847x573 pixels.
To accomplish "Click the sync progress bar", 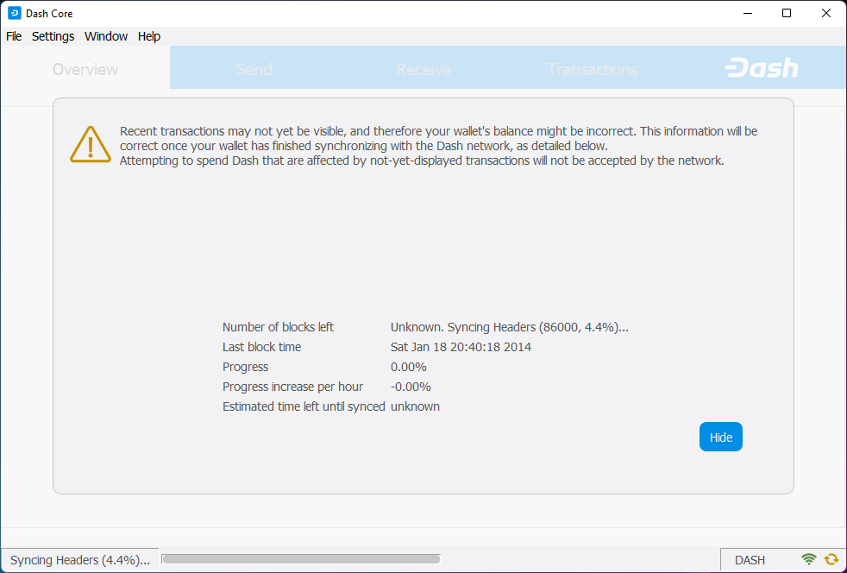I will [x=301, y=559].
